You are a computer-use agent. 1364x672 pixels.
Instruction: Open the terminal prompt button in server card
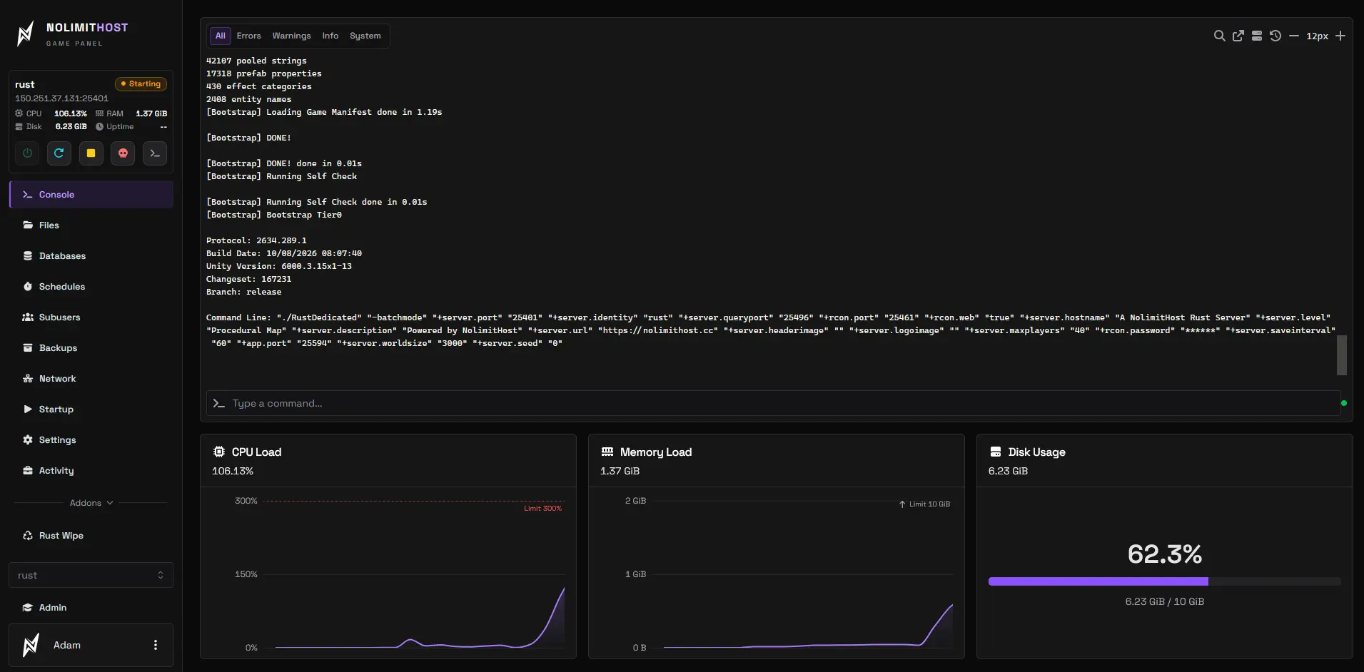(155, 153)
